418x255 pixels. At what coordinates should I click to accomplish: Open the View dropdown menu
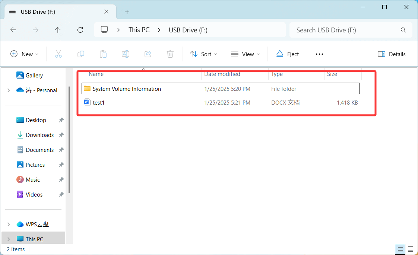(x=245, y=54)
